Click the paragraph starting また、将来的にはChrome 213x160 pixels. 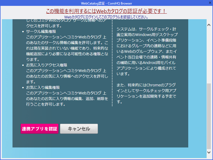click(146, 93)
